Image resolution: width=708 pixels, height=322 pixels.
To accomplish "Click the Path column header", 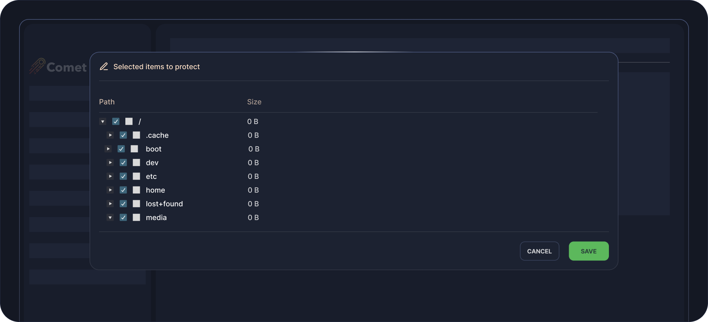I will [107, 102].
